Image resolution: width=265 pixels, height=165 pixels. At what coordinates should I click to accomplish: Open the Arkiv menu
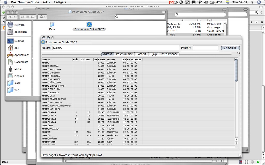(46, 2)
